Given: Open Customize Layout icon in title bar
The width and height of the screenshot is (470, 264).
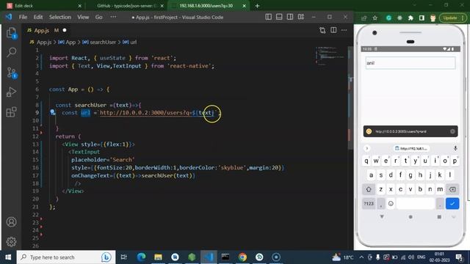Looking at the screenshot, I should [301, 17].
